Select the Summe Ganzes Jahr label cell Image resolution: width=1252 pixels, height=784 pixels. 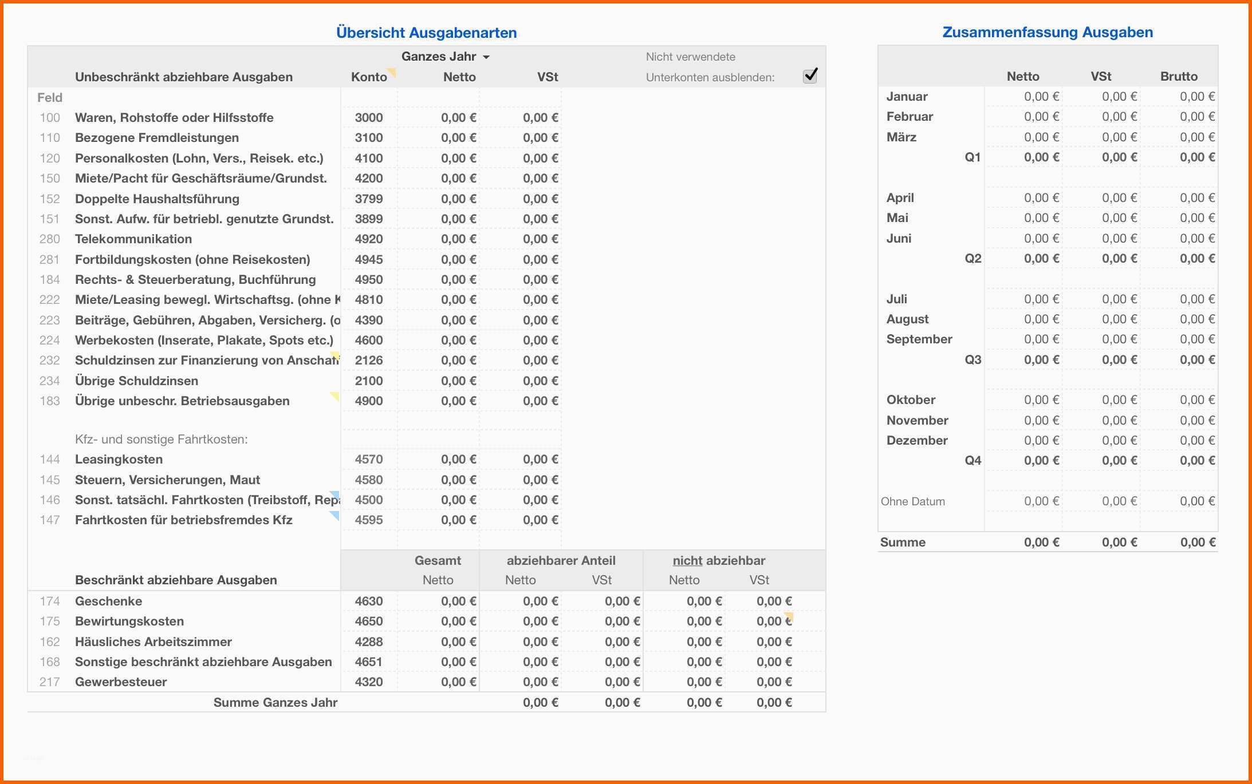(275, 703)
